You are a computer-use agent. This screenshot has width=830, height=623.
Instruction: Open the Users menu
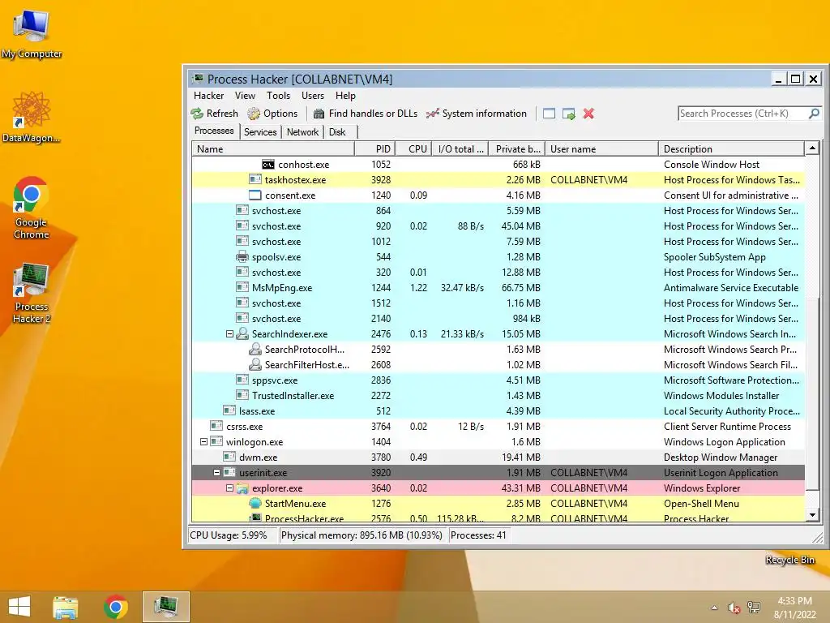pos(313,96)
